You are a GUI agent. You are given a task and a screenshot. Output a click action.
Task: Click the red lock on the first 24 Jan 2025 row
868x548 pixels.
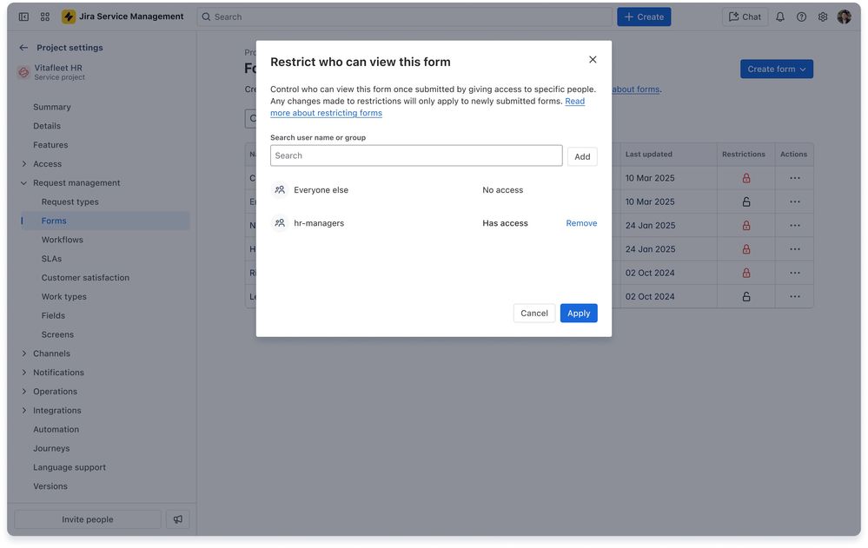[x=745, y=225]
